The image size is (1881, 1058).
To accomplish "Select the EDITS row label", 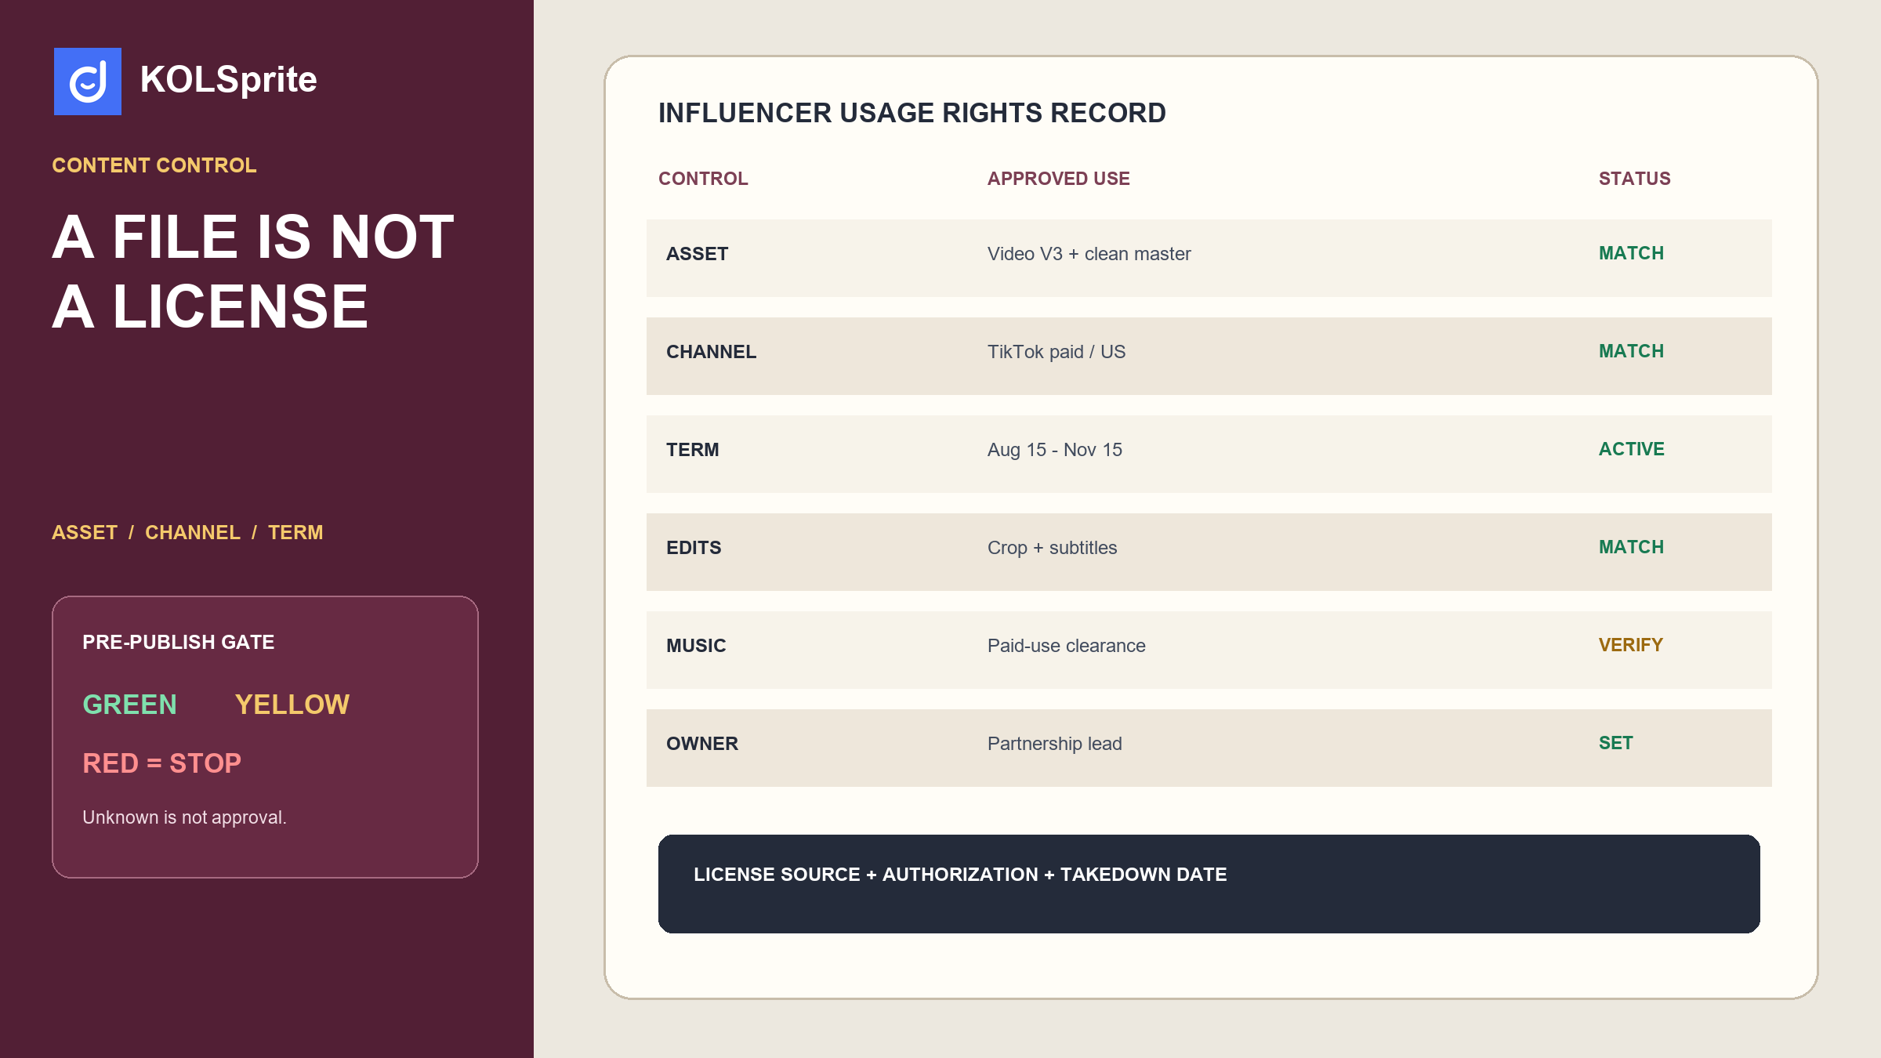I will (x=694, y=548).
